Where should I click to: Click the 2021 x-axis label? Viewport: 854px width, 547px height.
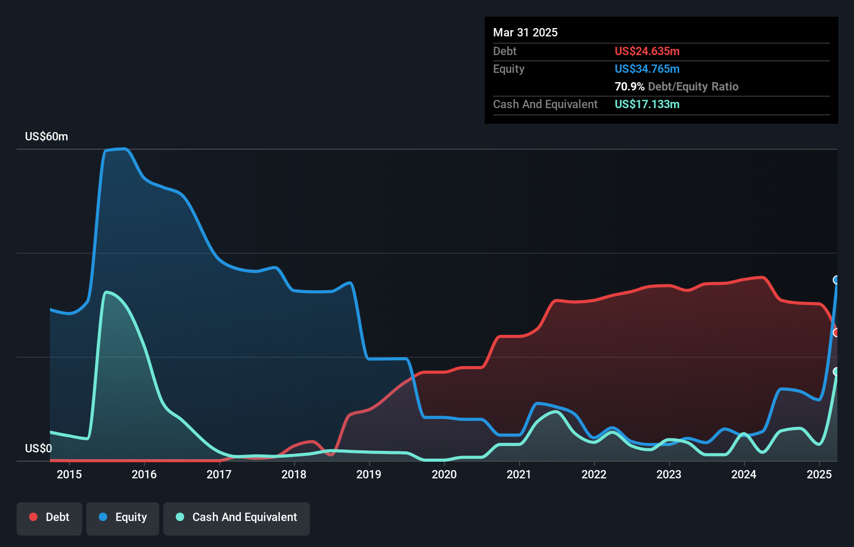click(519, 474)
